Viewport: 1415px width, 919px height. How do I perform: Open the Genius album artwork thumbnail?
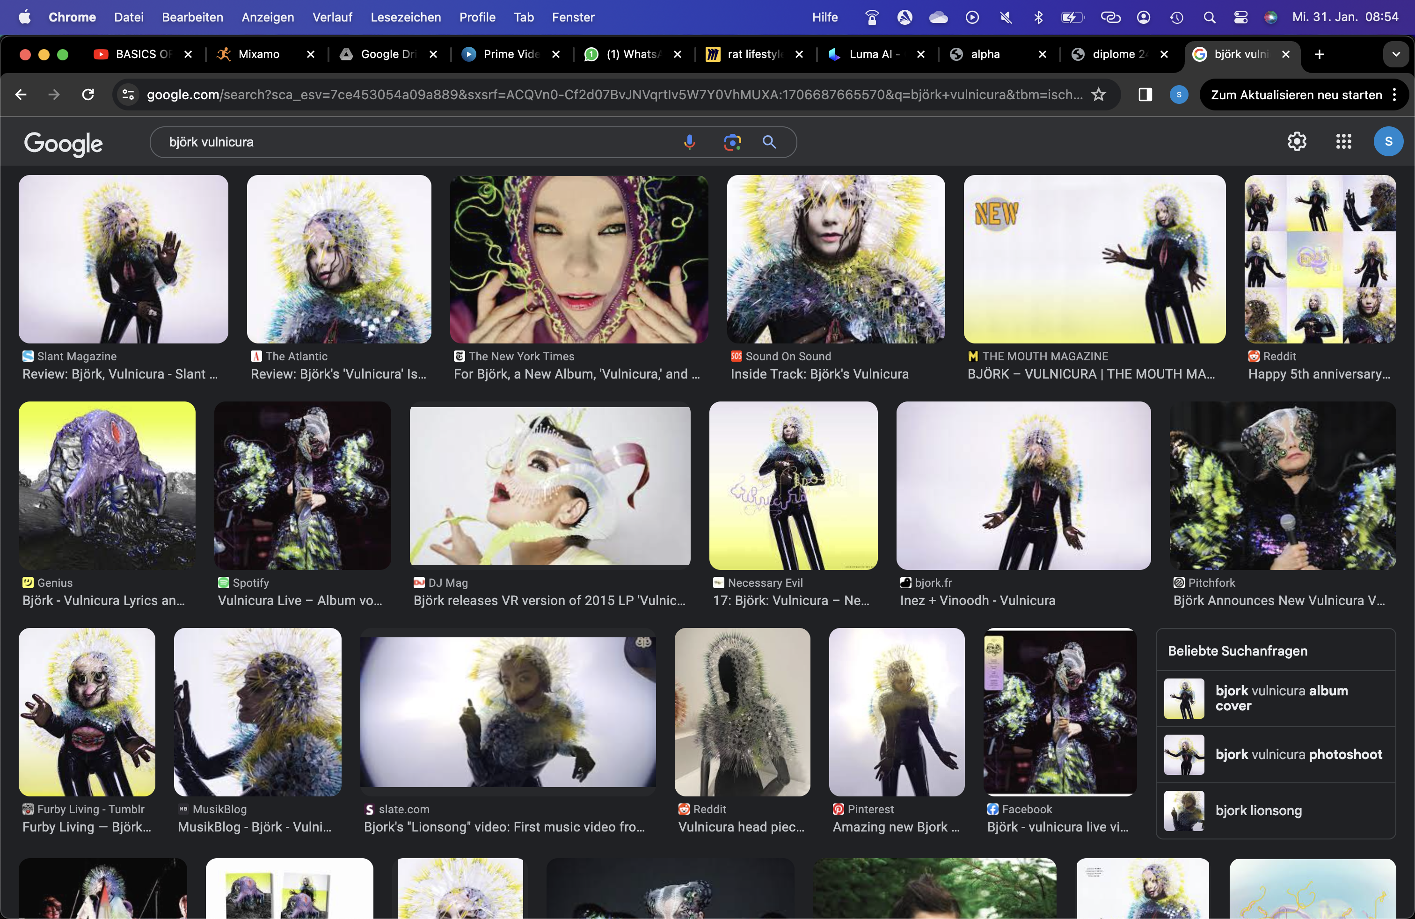pyautogui.click(x=107, y=485)
